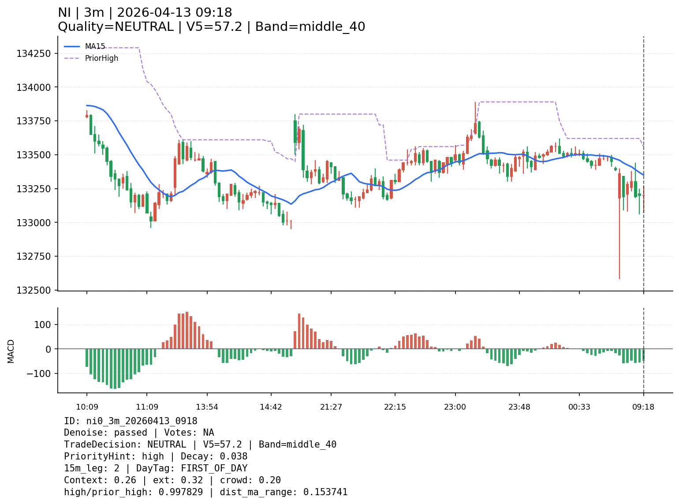
Task: Click the ID ni0_3m_20260413_0918 text line
Action: [x=131, y=421]
